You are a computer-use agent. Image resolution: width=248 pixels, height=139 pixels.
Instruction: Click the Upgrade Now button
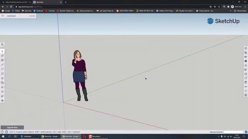(x=12, y=127)
